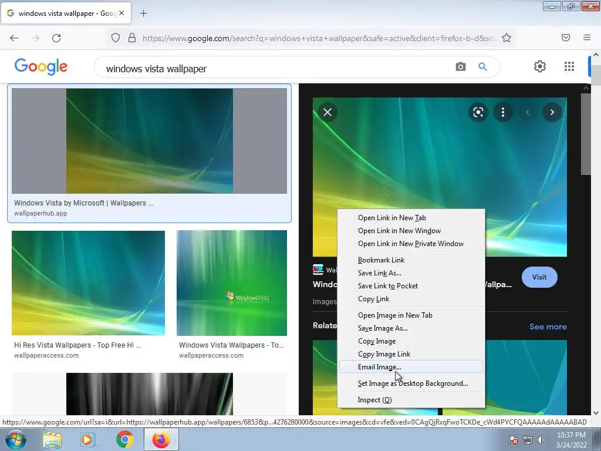Screen dimensions: 601x451
Task: Open Windows Explorer from taskbar
Action: pyautogui.click(x=52, y=440)
